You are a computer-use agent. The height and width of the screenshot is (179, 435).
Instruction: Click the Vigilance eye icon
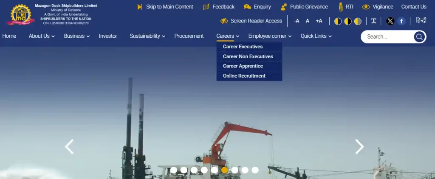[x=366, y=7]
